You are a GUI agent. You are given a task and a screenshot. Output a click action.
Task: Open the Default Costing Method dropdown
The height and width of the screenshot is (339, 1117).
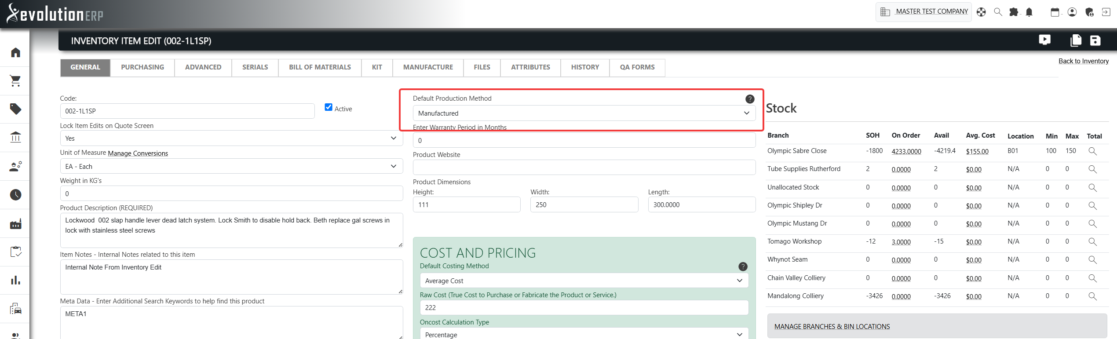pyautogui.click(x=584, y=281)
